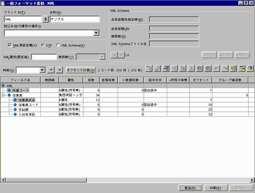Click the copy documents icon in toolbar
Screen dimensions: 255x193
tap(183, 69)
